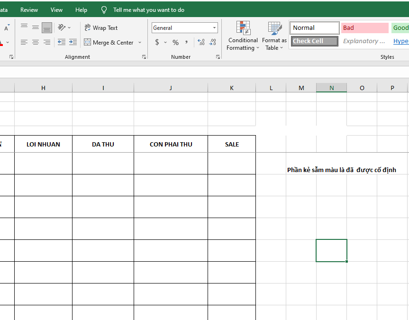Click Tell me what you want to do

point(149,10)
